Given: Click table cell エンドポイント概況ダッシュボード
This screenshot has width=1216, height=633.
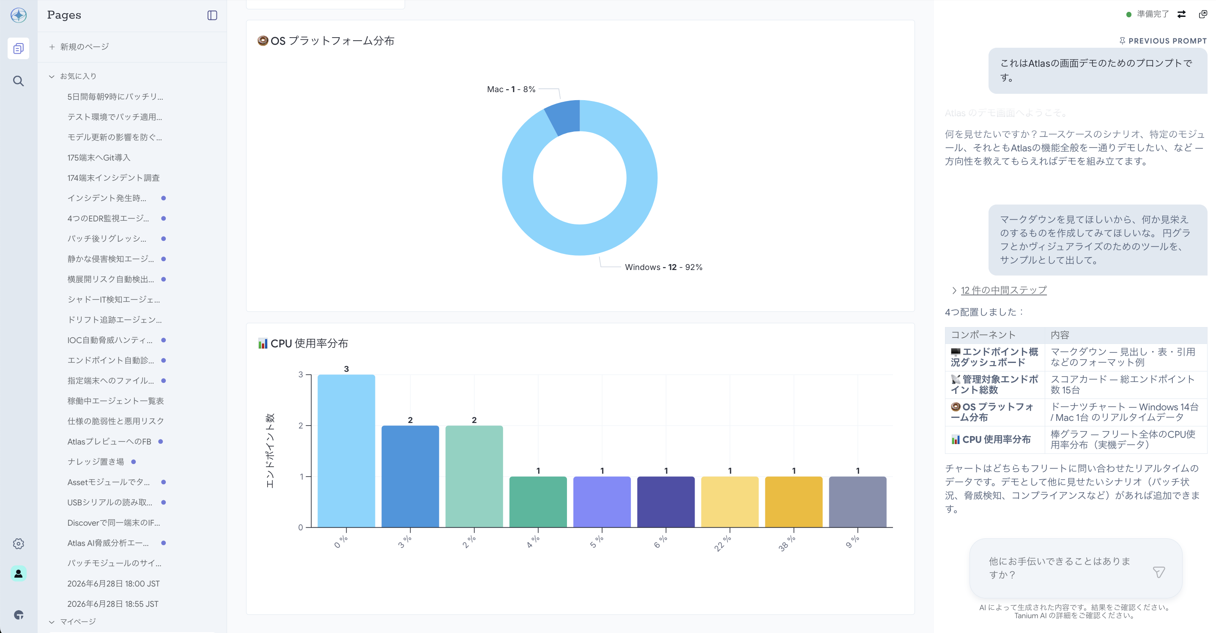Looking at the screenshot, I should (x=994, y=357).
